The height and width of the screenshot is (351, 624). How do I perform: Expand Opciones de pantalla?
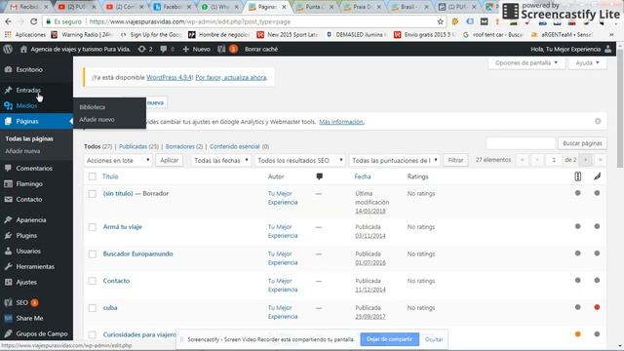pyautogui.click(x=526, y=62)
